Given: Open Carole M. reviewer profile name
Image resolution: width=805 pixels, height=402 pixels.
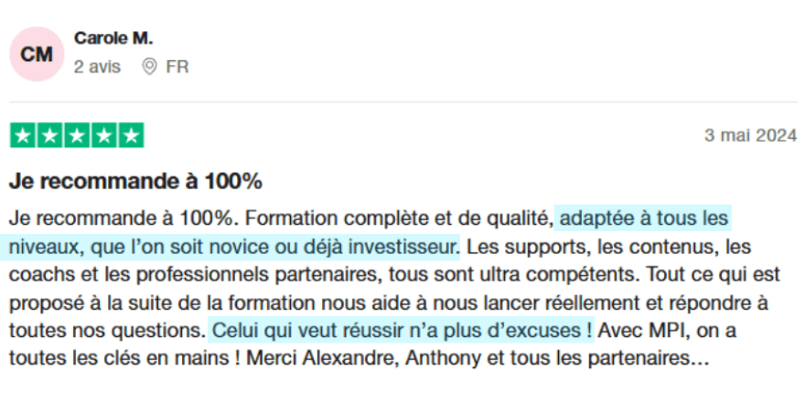Looking at the screenshot, I should coord(113,38).
